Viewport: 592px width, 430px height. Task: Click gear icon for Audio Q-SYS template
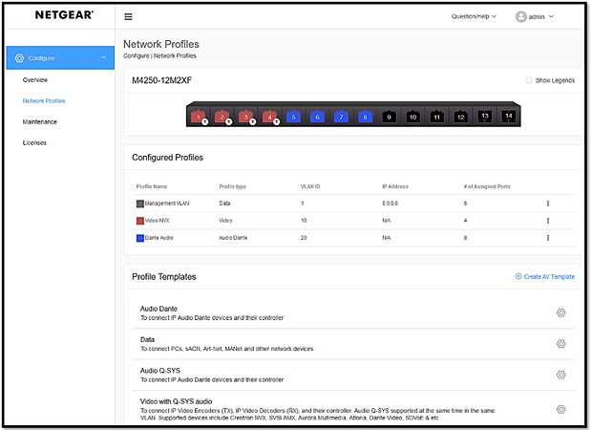click(x=561, y=375)
